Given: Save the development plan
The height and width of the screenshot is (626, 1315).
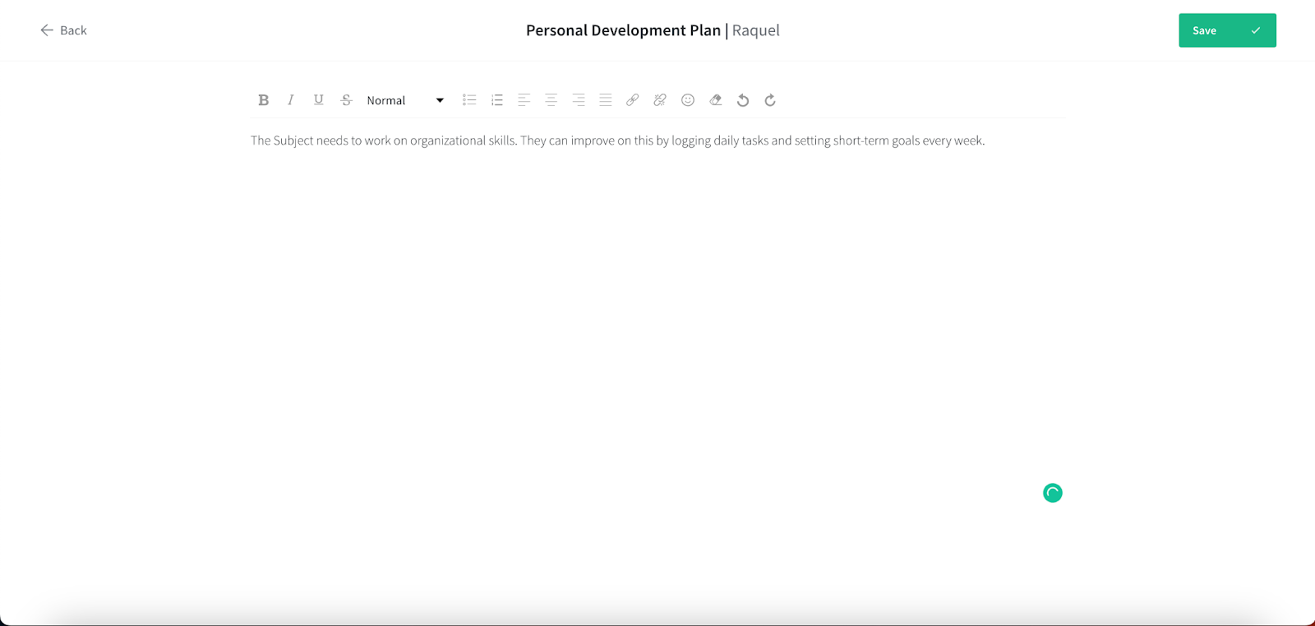Looking at the screenshot, I should tap(1227, 30).
